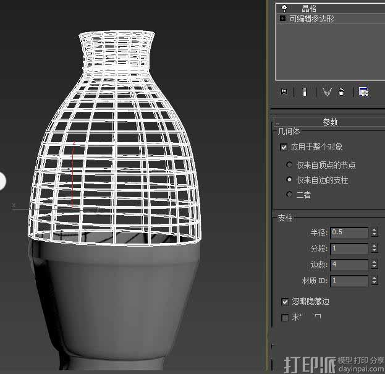Select the 晶格 modifier in stack
Image resolution: width=385 pixels, height=374 pixels.
[309, 9]
